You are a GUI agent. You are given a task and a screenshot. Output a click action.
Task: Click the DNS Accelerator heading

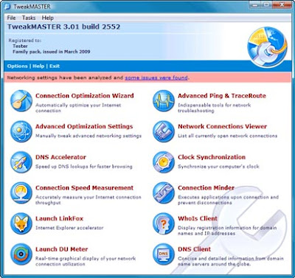point(60,157)
